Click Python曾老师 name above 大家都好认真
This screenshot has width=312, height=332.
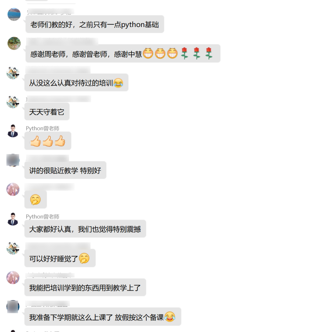(43, 216)
